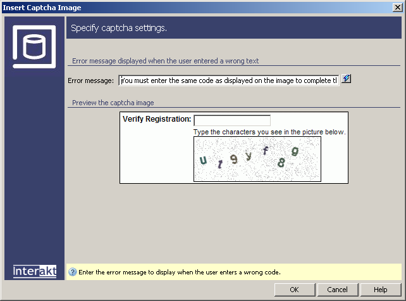Click the blue question mark hint icon
This screenshot has width=406, height=301.
point(73,272)
